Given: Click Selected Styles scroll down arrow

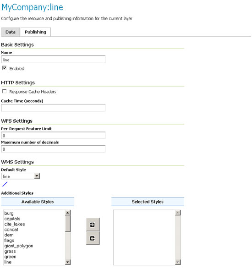Looking at the screenshot, I should [x=178, y=262].
